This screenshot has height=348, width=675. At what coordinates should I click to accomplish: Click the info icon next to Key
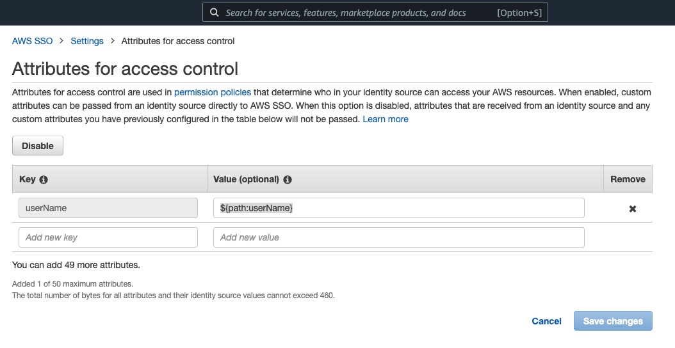pos(44,180)
